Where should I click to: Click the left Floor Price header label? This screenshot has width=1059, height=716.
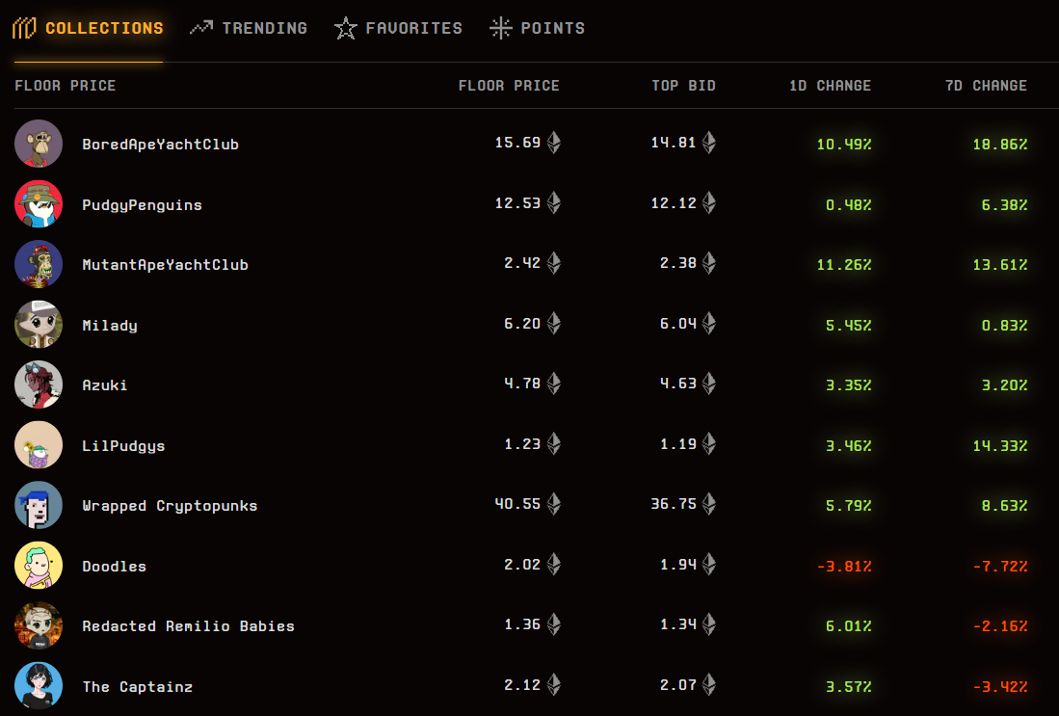coord(65,86)
